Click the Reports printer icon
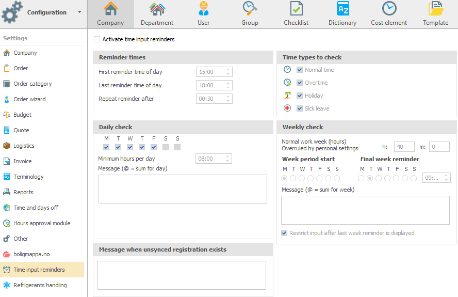 (7, 192)
